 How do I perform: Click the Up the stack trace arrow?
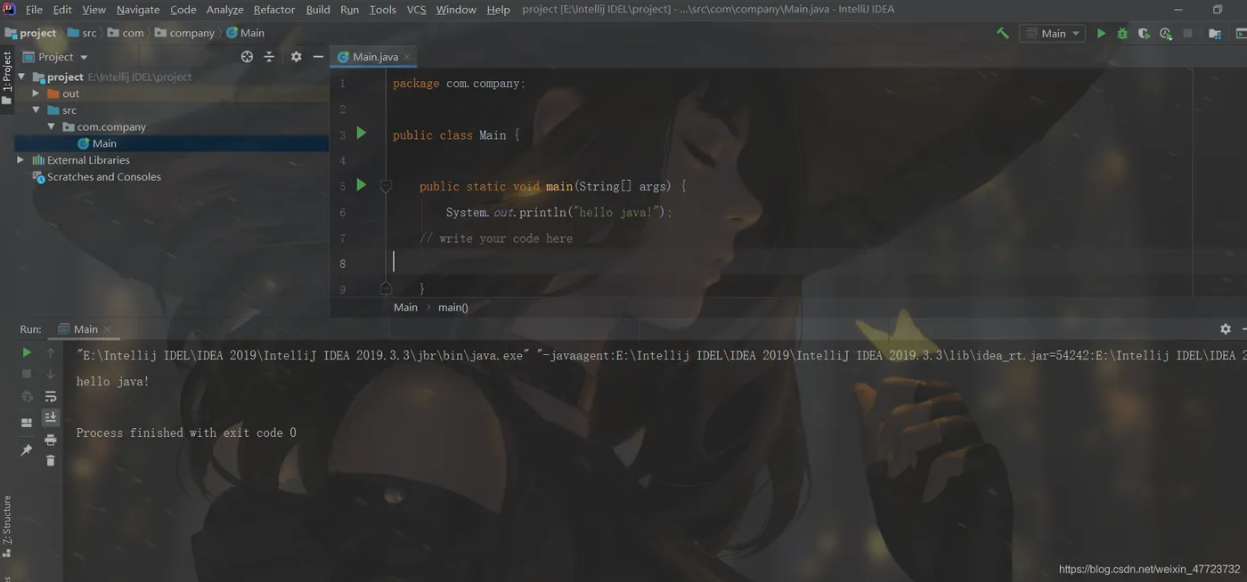pyautogui.click(x=51, y=352)
